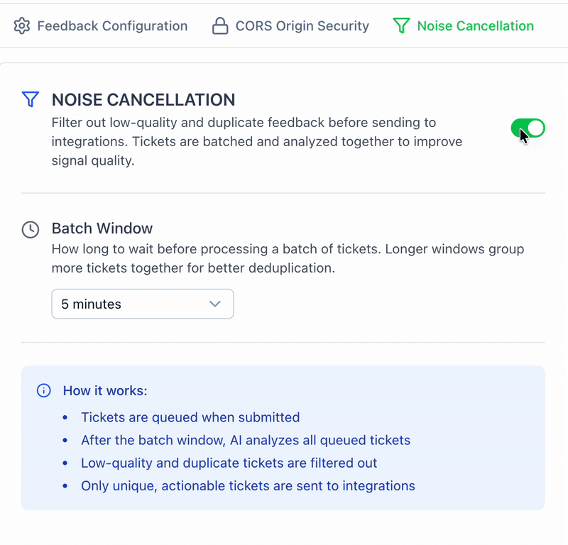The width and height of the screenshot is (568, 545).
Task: Click the green funnel icon in the tab bar
Action: [x=401, y=26]
